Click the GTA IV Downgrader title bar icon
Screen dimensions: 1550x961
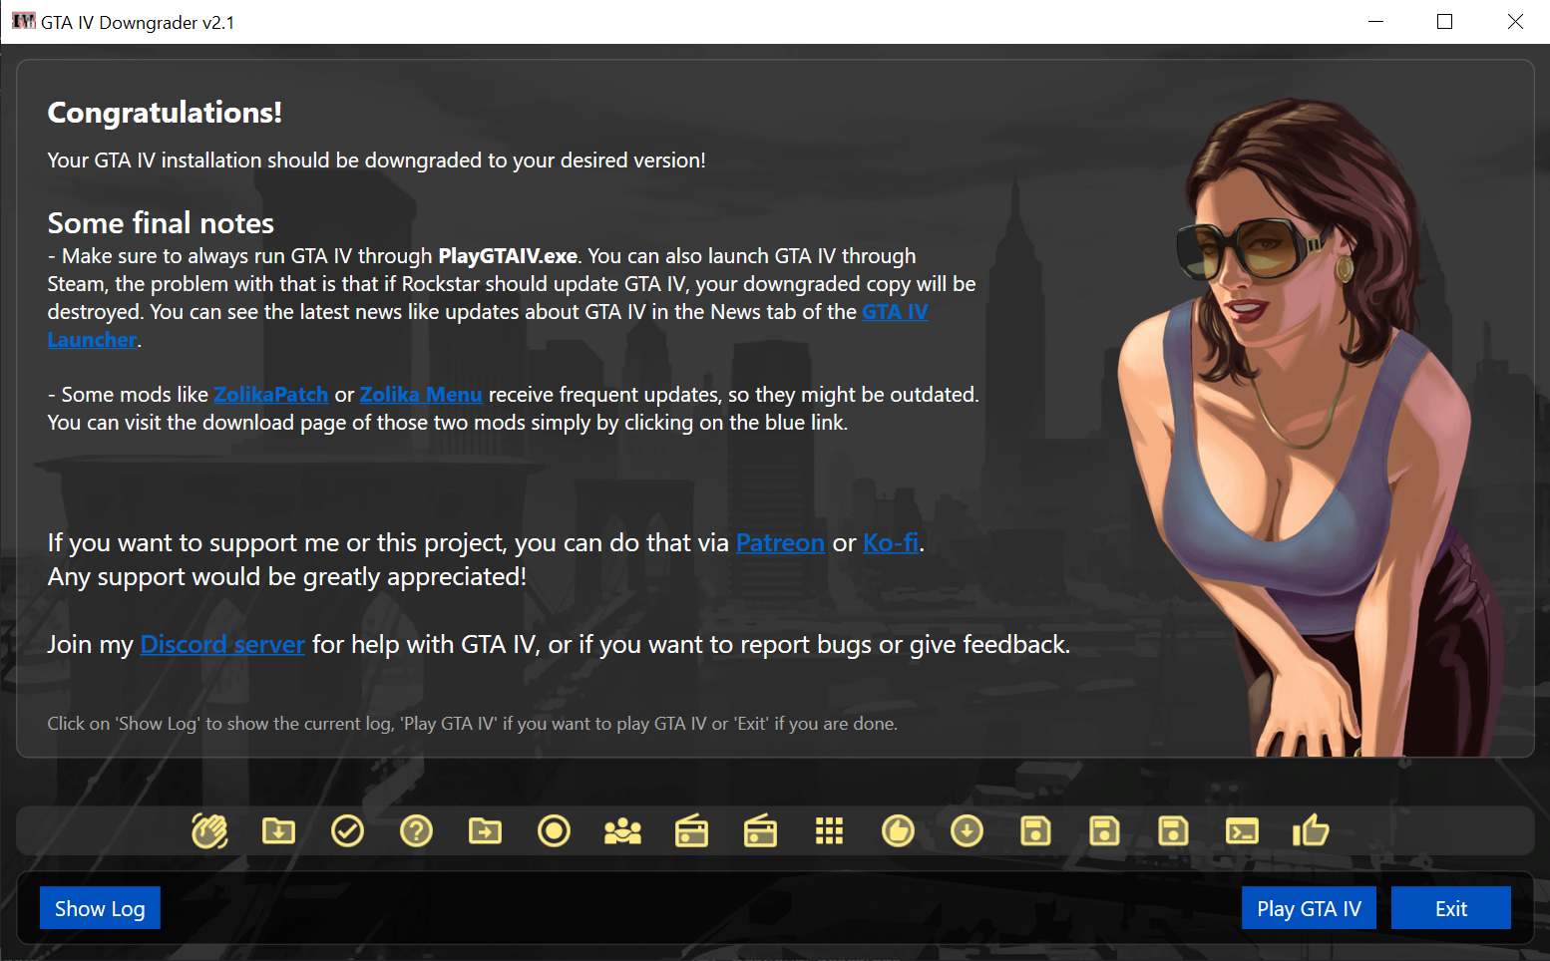(23, 21)
